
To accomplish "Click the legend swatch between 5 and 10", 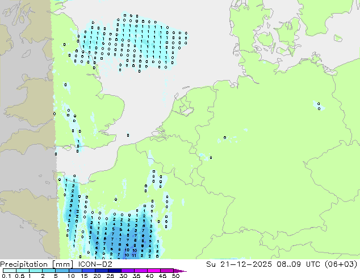I will 62,271.
